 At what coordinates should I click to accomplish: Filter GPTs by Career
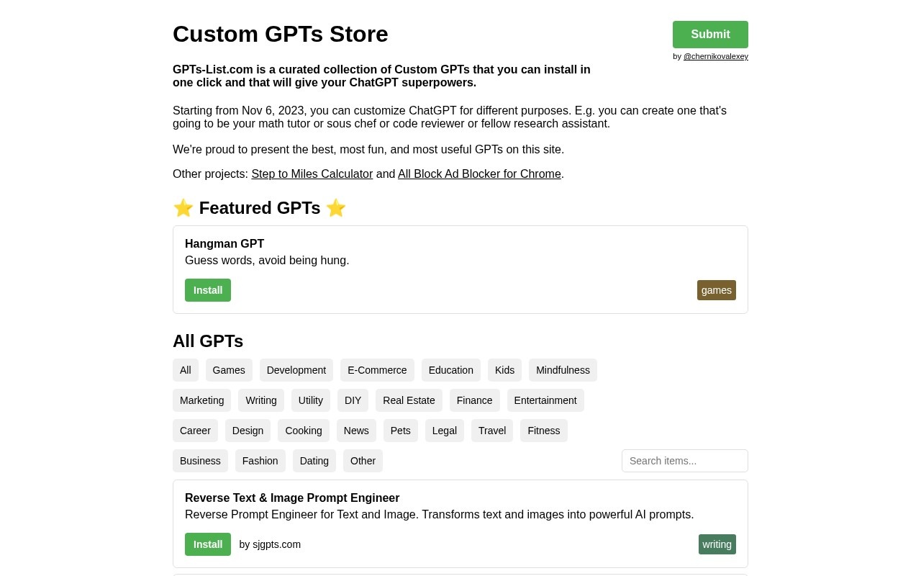(x=195, y=431)
